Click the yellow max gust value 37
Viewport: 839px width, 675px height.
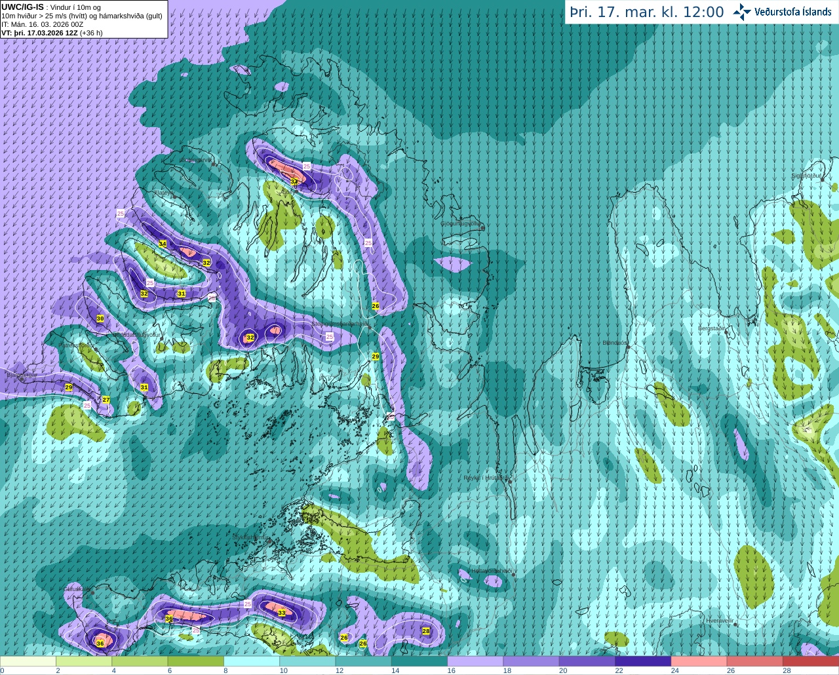294,181
